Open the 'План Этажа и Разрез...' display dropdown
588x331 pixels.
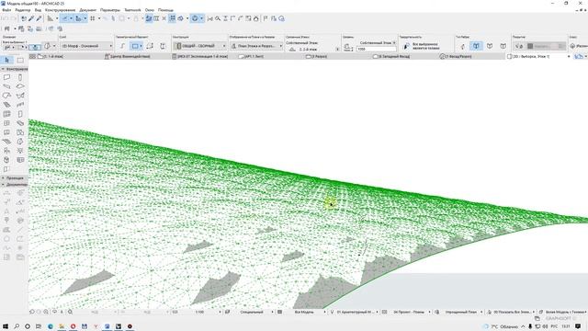click(x=256, y=46)
